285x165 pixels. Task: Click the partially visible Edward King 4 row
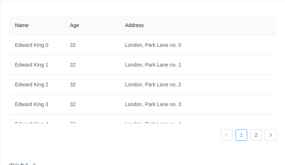click(x=143, y=119)
